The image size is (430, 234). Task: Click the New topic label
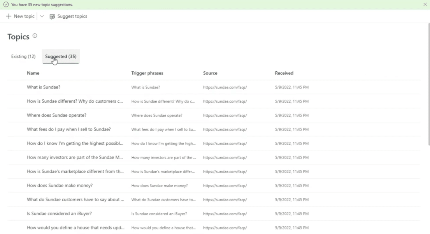click(x=24, y=16)
